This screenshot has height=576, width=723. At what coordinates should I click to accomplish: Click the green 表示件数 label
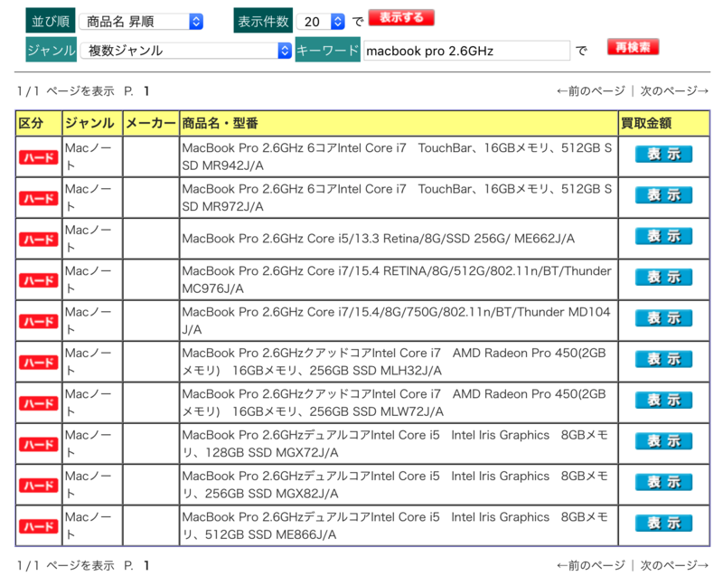click(263, 21)
